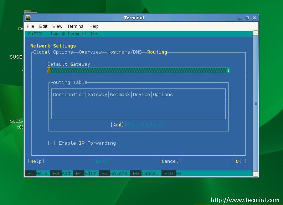The image size is (283, 205).
Task: Select the Routing tab
Action: [x=157, y=52]
